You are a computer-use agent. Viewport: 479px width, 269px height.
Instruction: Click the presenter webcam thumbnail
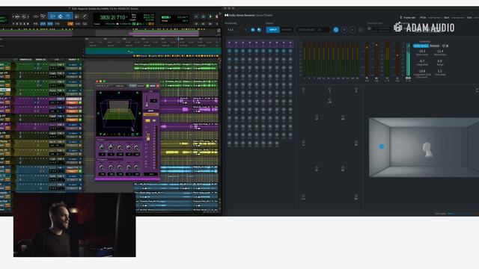point(75,225)
